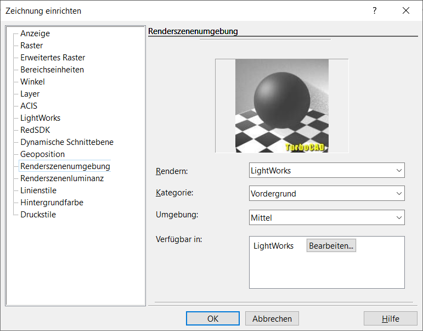
Task: Open the Layer settings page
Action: 30,94
